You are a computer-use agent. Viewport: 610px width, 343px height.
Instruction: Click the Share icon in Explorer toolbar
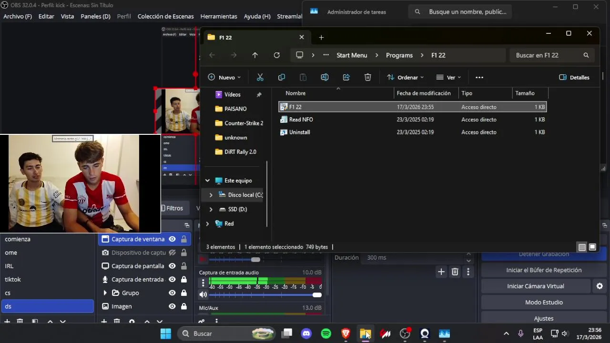pyautogui.click(x=346, y=77)
